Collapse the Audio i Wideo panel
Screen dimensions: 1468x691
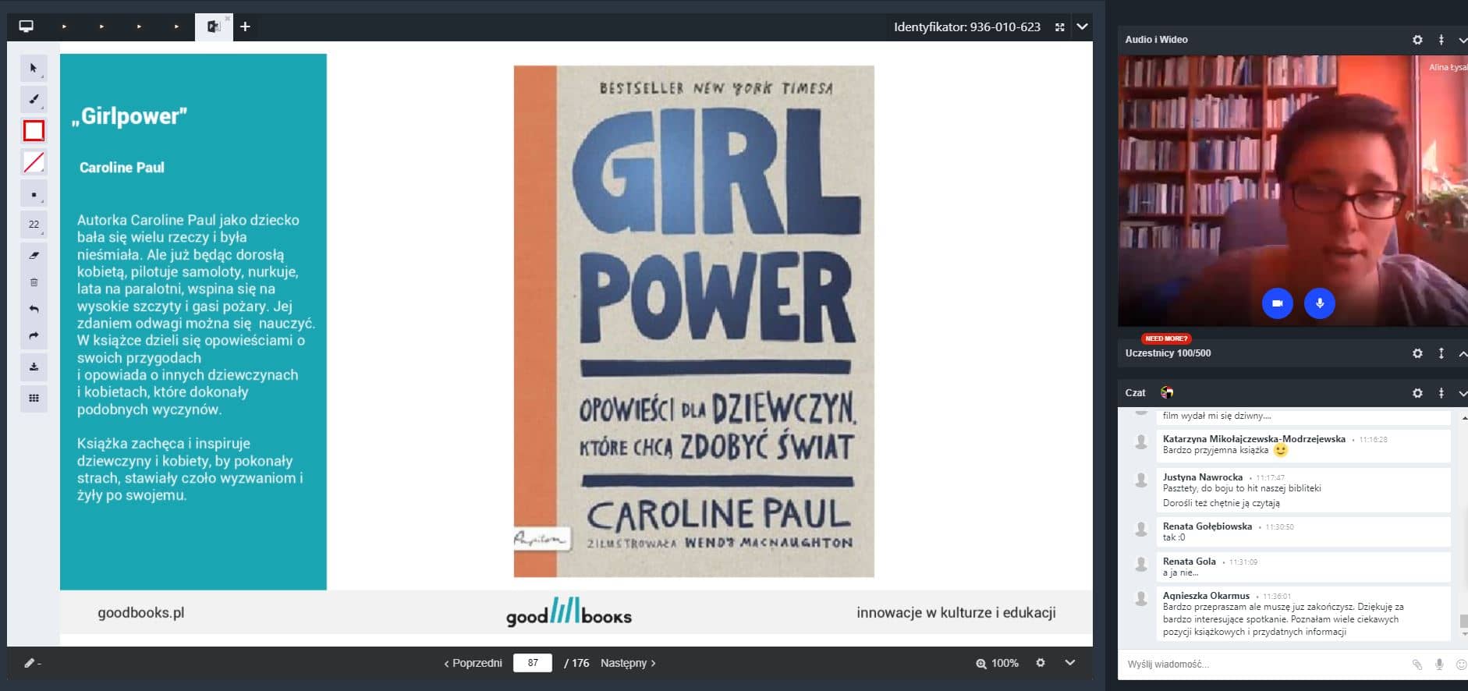(x=1462, y=40)
